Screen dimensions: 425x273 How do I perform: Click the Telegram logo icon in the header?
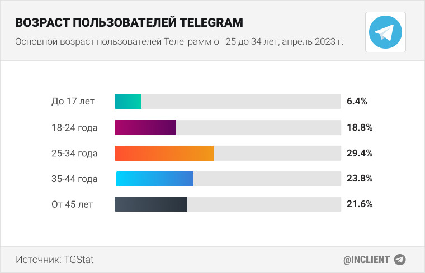385,32
